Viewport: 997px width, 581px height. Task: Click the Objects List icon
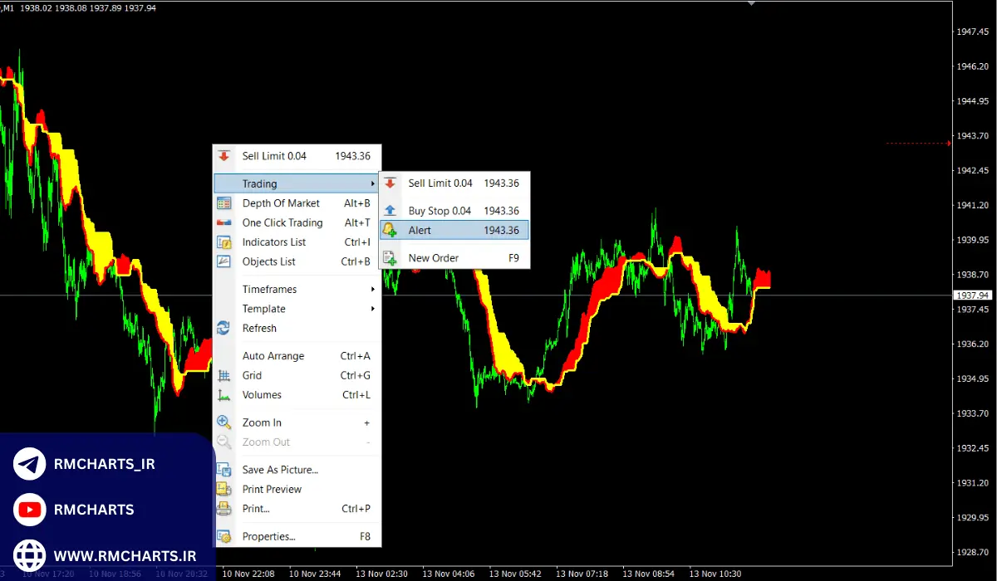223,261
